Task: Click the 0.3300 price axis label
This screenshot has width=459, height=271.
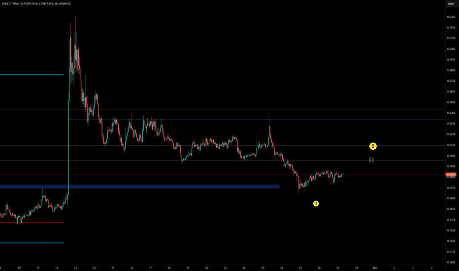Action: (451, 17)
